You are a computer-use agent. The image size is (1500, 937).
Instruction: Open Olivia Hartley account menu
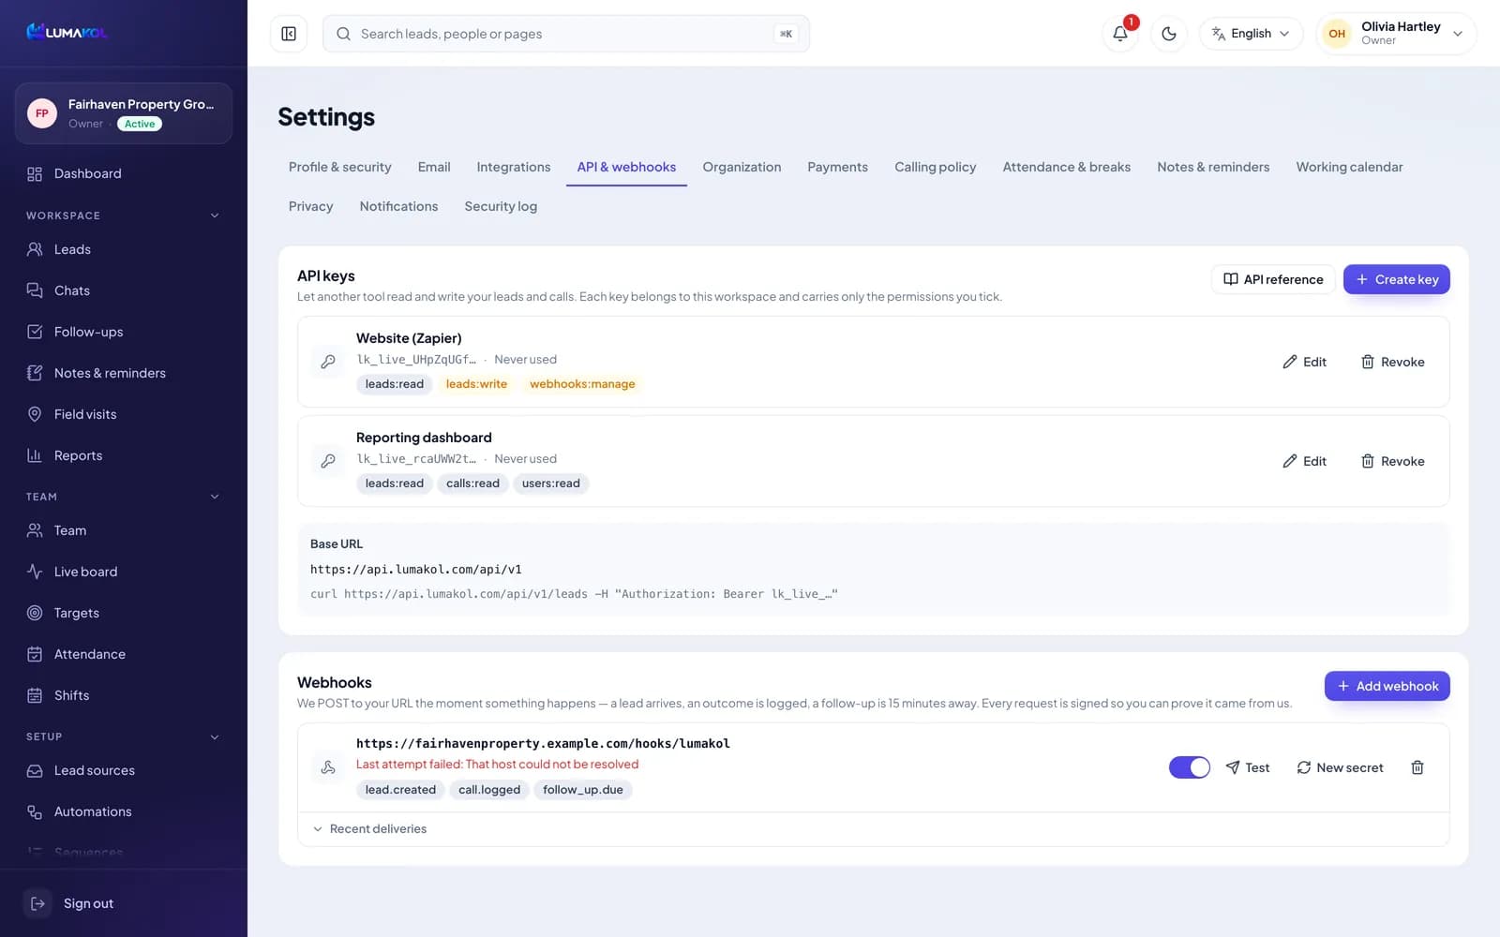[1396, 34]
